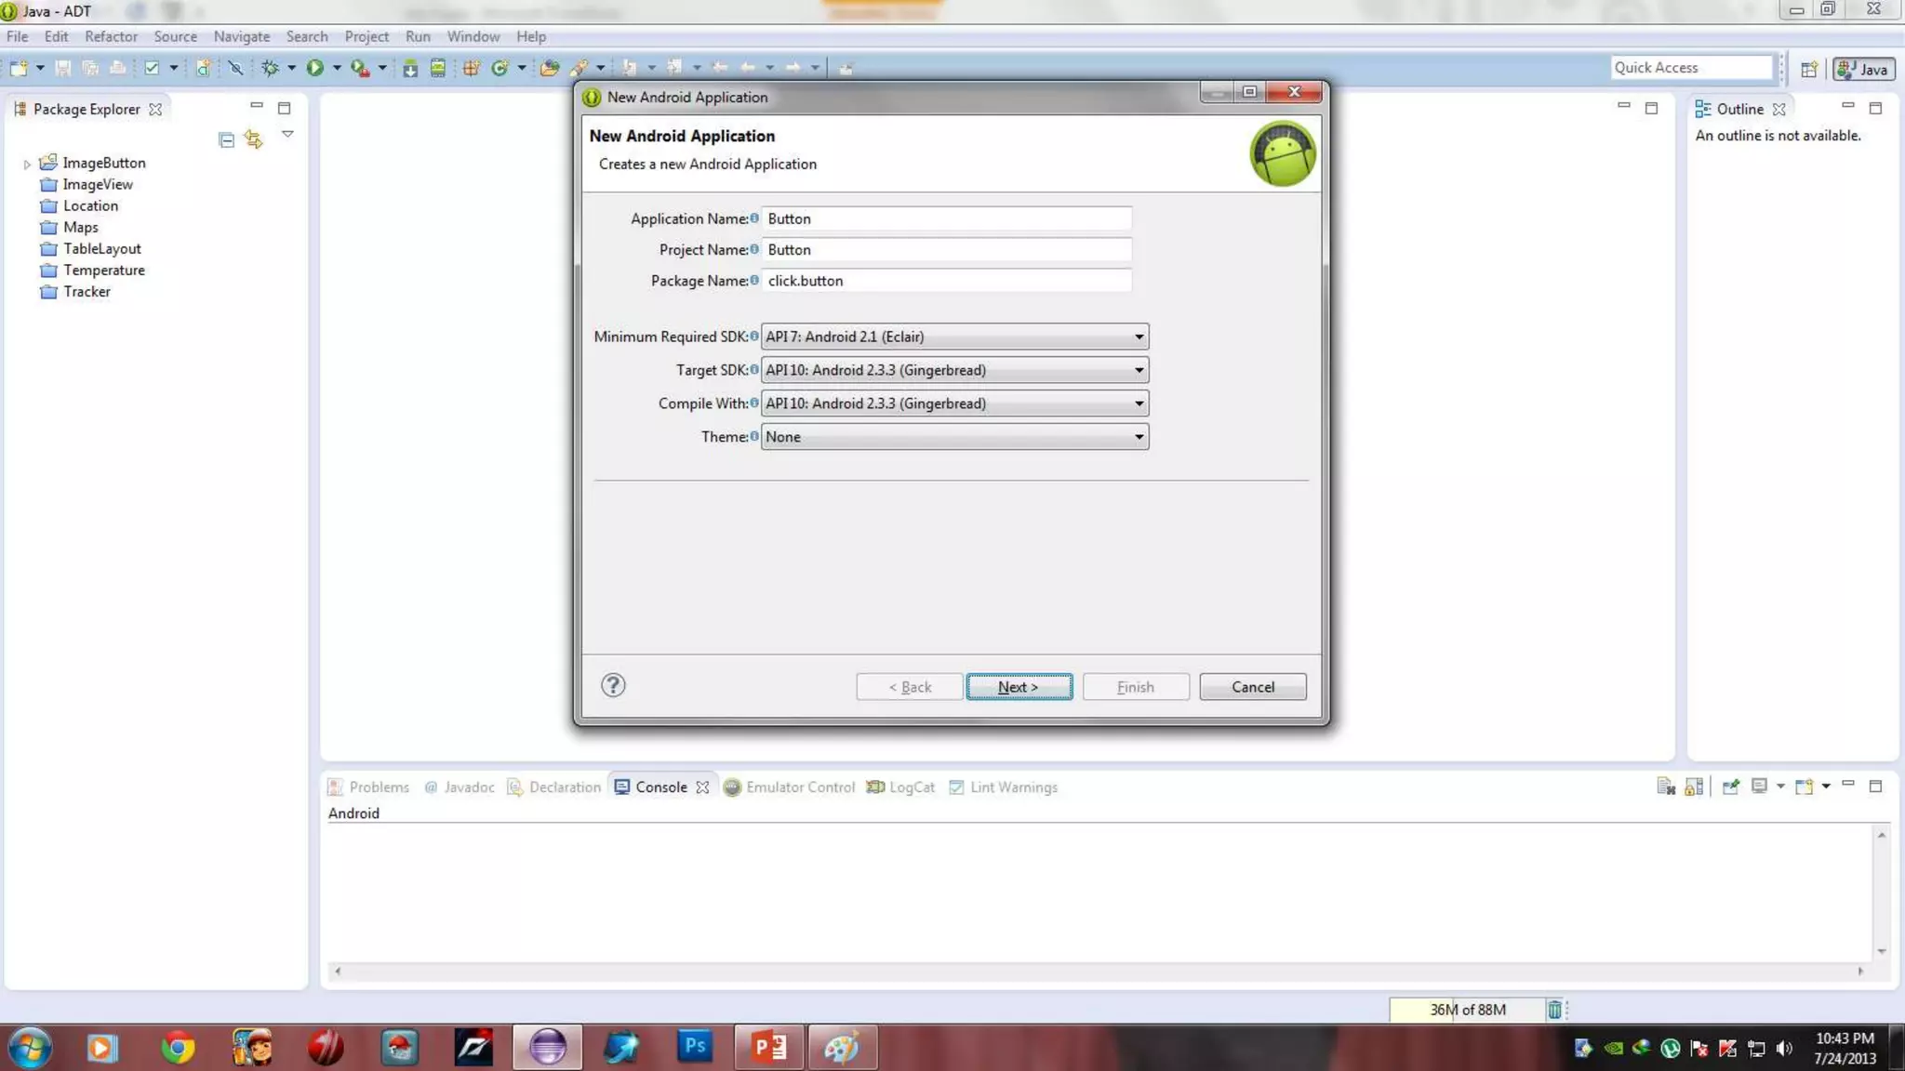Viewport: 1905px width, 1071px height.
Task: Open the Refactor menu
Action: [111, 36]
